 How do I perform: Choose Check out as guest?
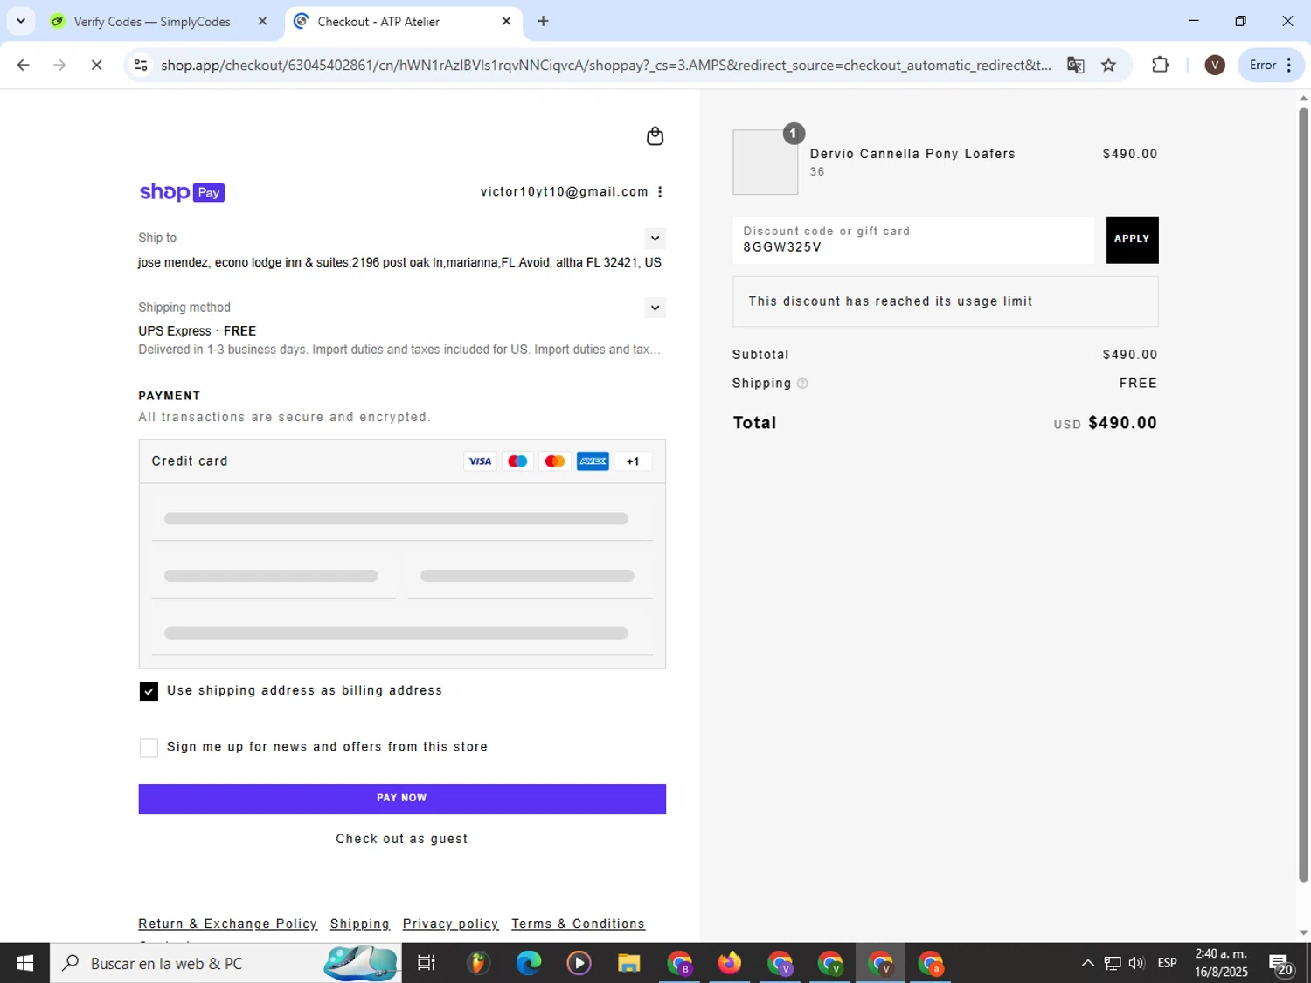(402, 839)
